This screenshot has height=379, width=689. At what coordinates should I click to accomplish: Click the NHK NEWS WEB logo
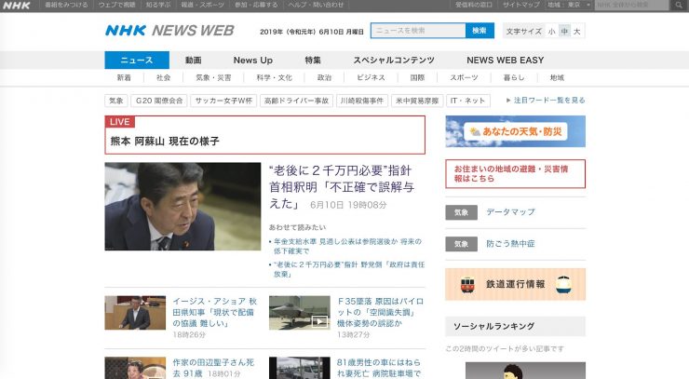tap(169, 31)
